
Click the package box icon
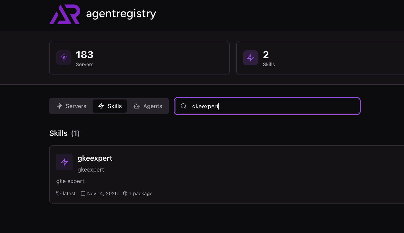pos(125,193)
